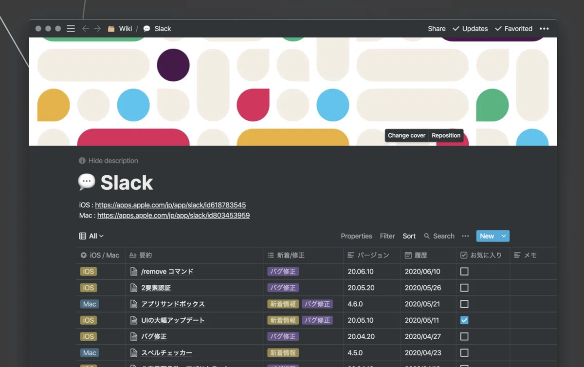Click Reposition on the banner
The height and width of the screenshot is (367, 584).
[446, 135]
